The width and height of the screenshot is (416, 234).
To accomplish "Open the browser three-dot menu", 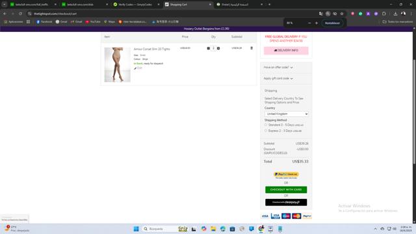I will pos(411,14).
